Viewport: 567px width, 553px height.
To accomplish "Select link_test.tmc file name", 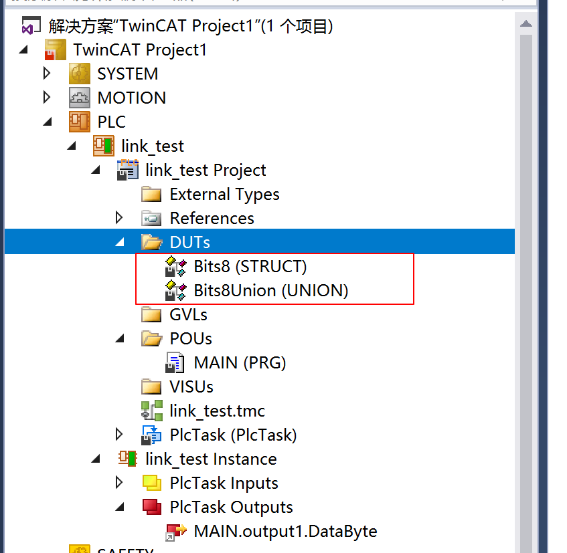I will 218,411.
